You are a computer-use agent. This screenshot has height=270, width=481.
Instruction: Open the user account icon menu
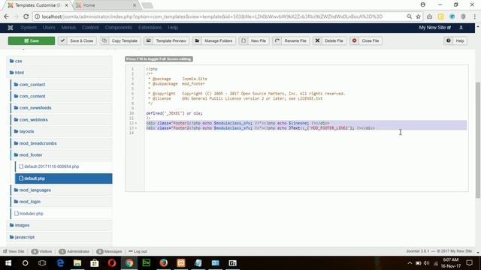461,28
